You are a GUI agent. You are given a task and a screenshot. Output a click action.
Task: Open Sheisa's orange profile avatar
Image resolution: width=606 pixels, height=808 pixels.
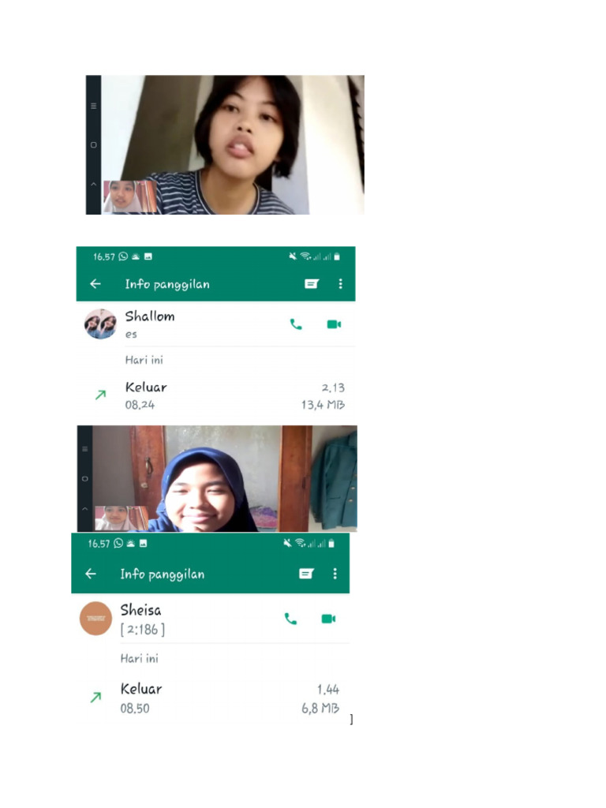(95, 619)
